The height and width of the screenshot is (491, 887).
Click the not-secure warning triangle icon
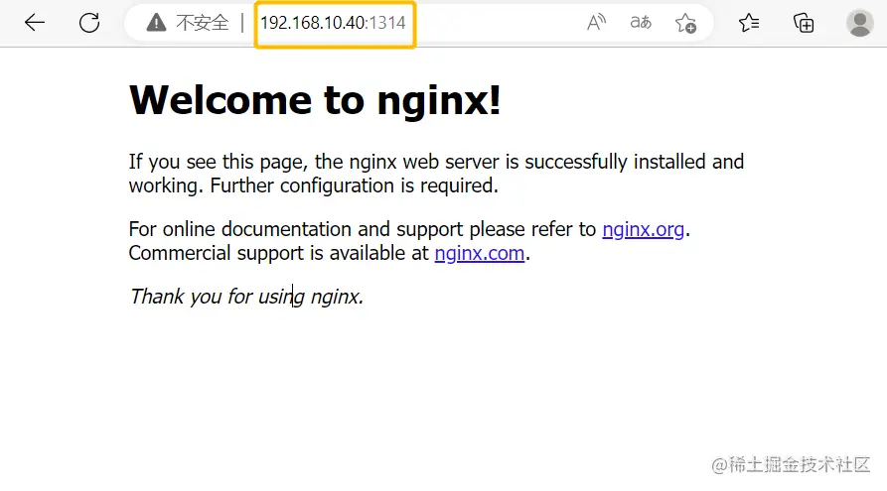pyautogui.click(x=156, y=23)
